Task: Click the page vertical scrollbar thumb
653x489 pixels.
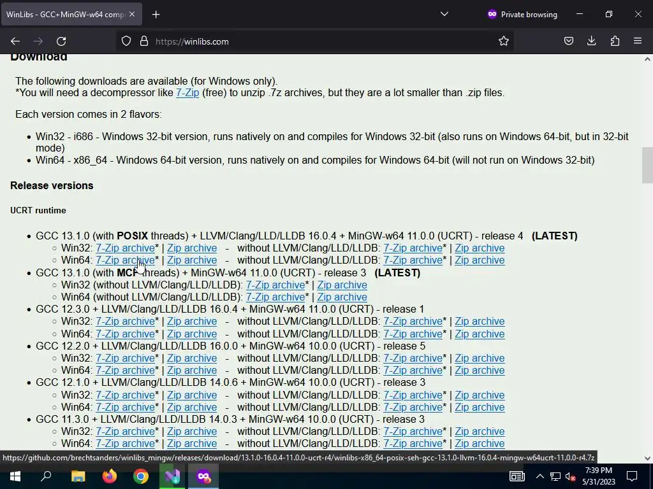Action: tap(647, 165)
